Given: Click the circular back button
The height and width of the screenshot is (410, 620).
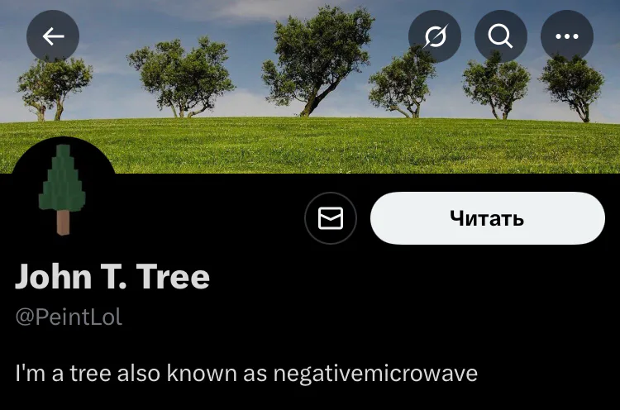Looking at the screenshot, I should pyautogui.click(x=53, y=36).
